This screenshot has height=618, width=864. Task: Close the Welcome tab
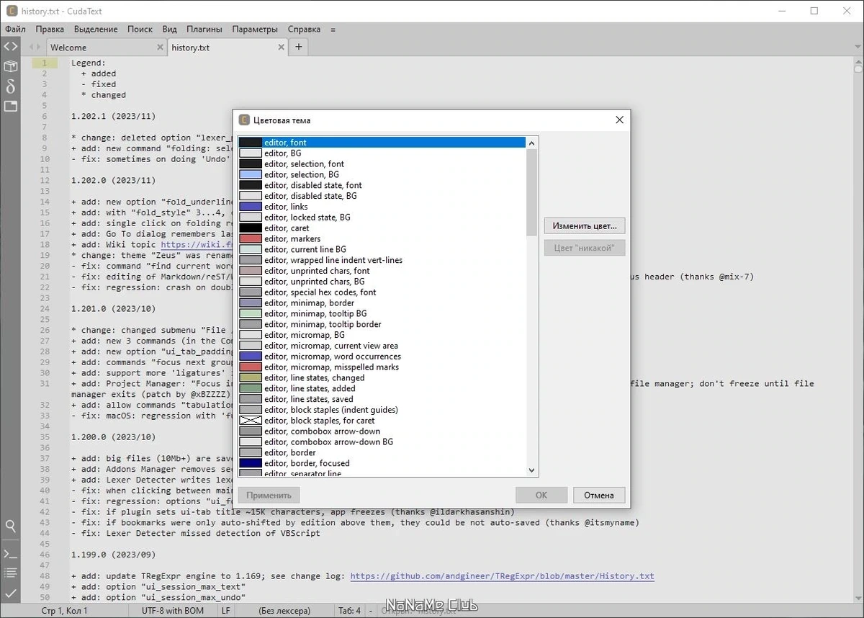pos(160,48)
